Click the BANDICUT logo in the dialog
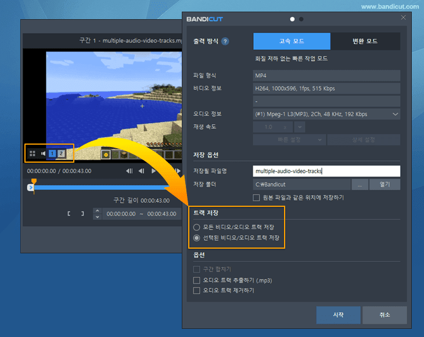Viewport: 424px width, 337px height. tap(204, 19)
